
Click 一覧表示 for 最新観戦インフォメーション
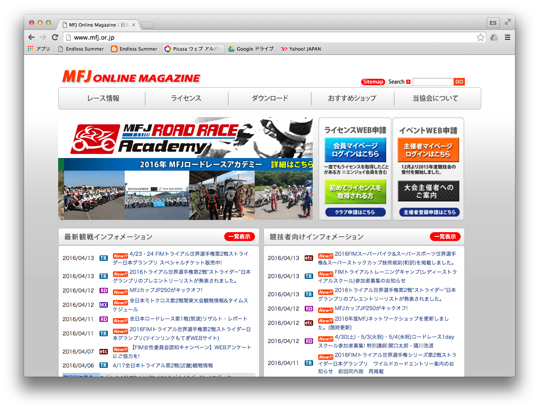[239, 236]
